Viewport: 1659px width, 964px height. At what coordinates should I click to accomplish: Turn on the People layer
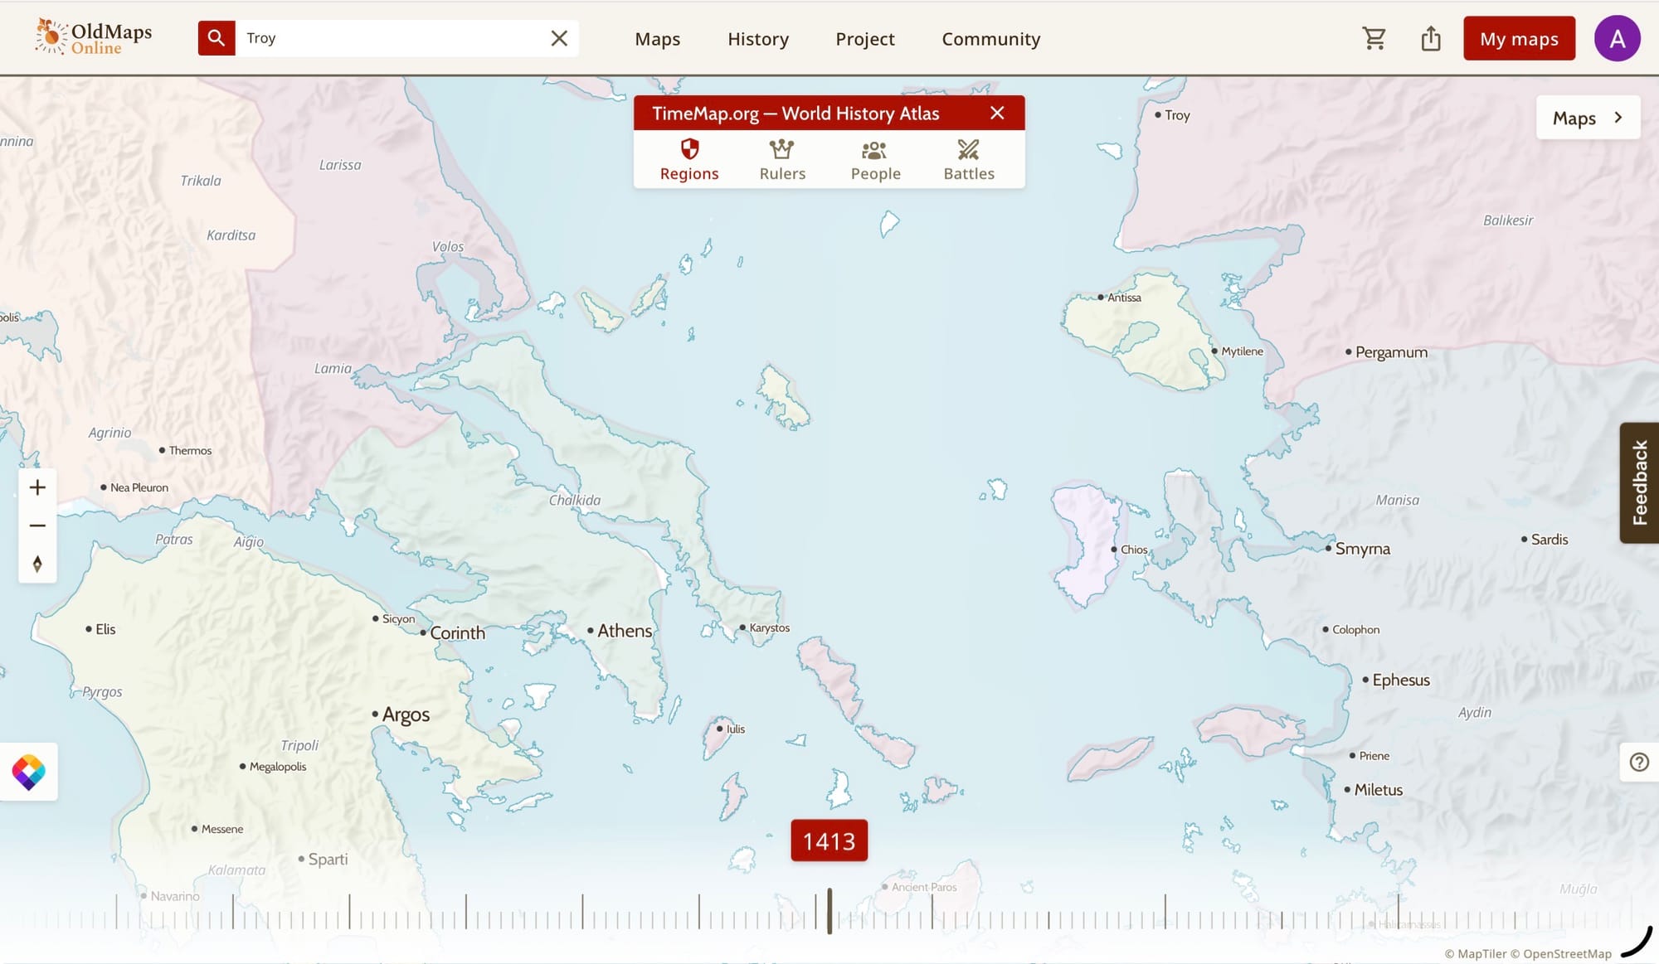tap(875, 159)
